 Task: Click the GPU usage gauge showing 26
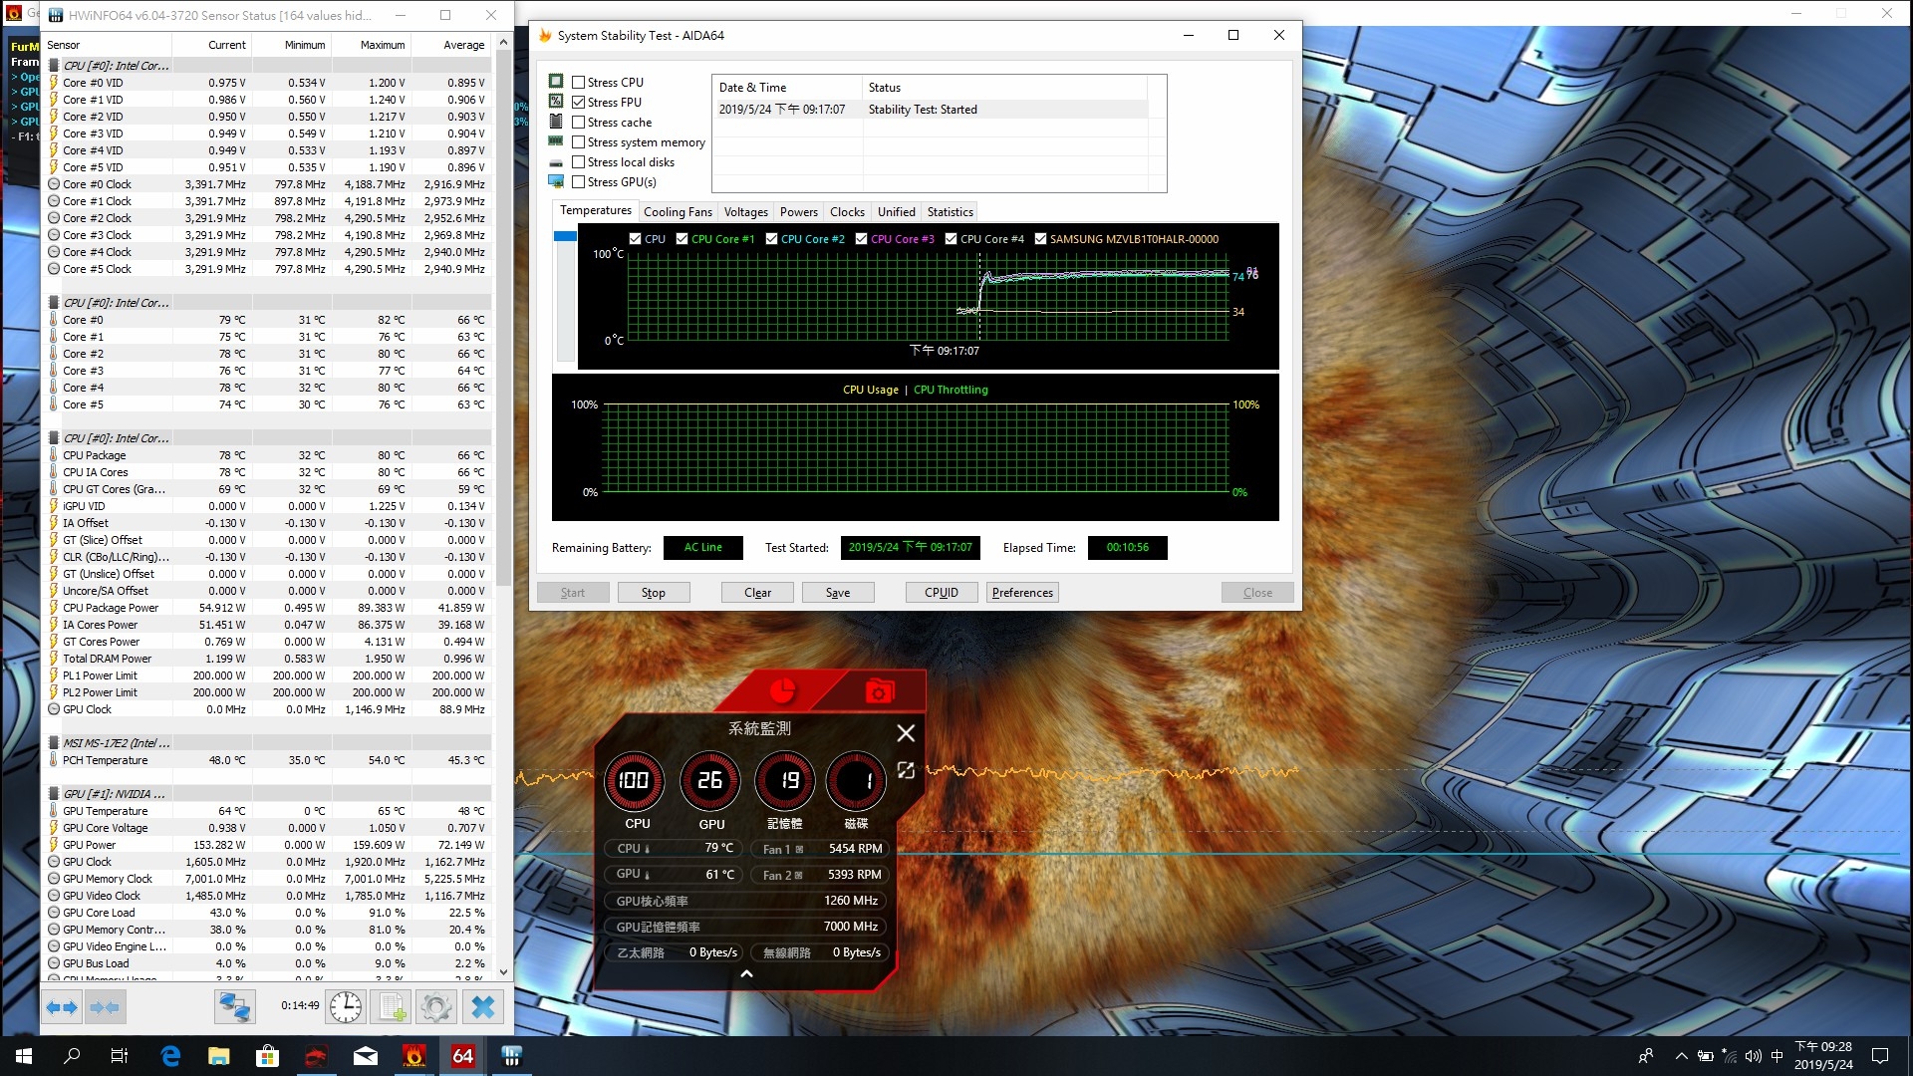(710, 781)
